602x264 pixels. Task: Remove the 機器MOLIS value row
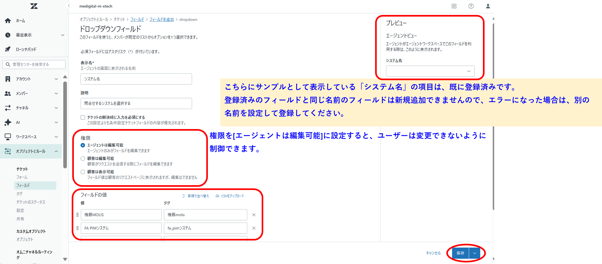(x=254, y=215)
